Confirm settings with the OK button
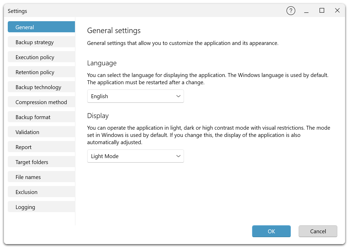 point(271,231)
